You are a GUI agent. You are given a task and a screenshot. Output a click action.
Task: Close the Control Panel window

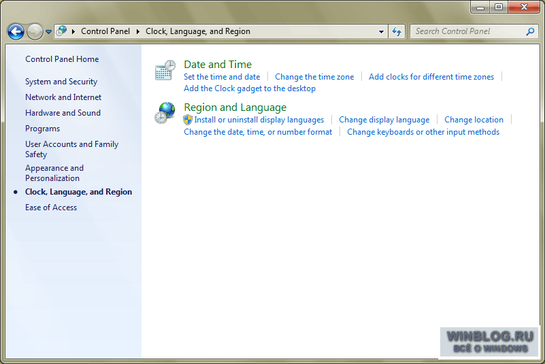(524, 7)
